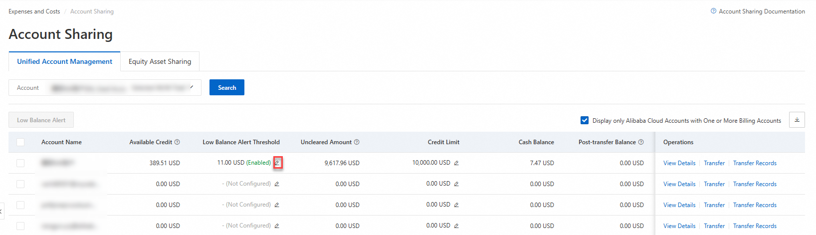Edit credit limit pencil in third row
This screenshot has width=816, height=235.
456,205
